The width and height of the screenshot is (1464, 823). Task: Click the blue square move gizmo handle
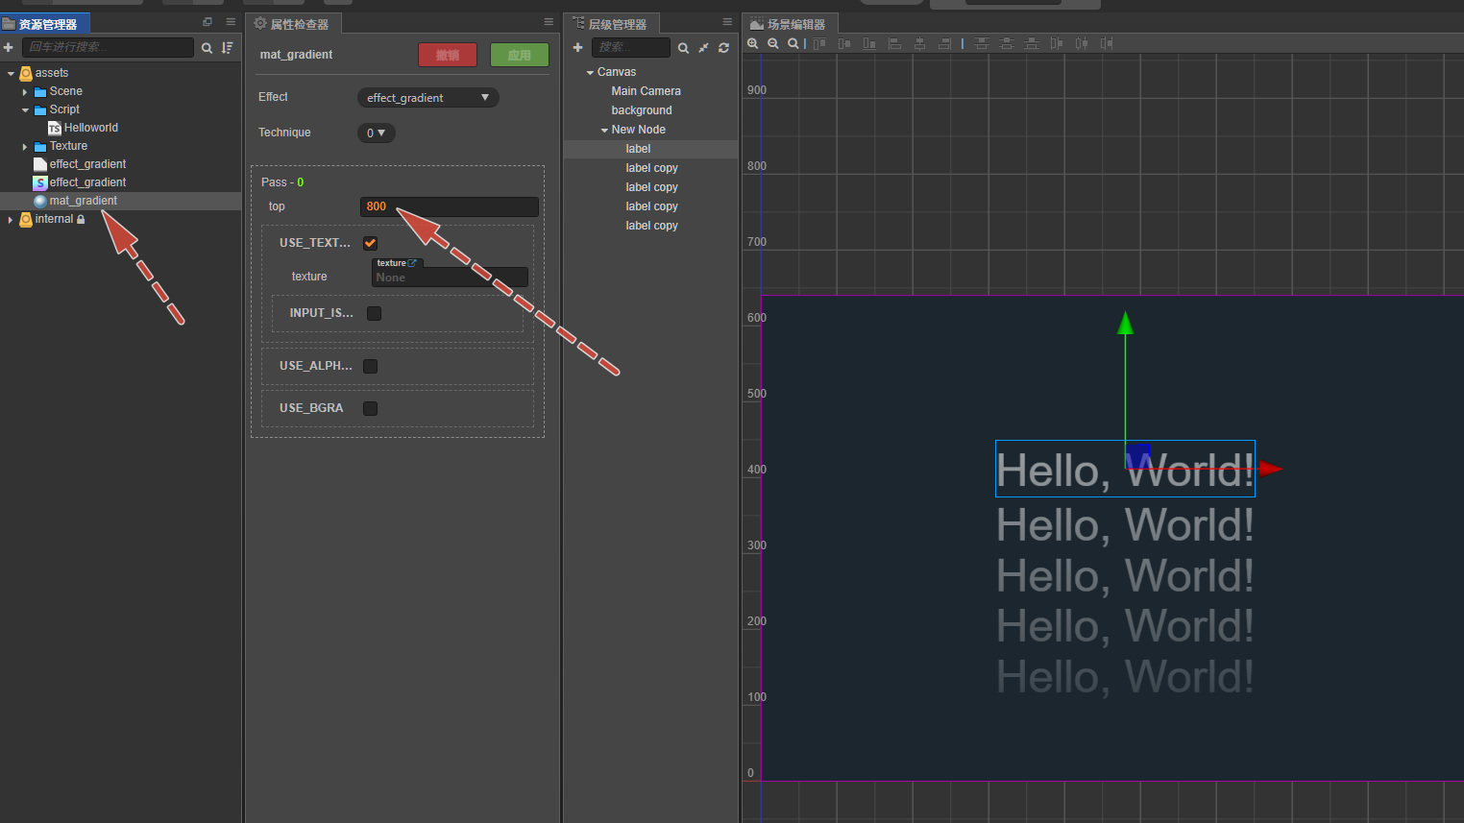pos(1138,456)
